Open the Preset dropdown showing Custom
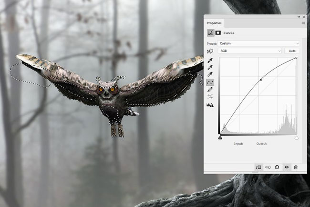This screenshot has height=207, width=310. click(x=258, y=43)
